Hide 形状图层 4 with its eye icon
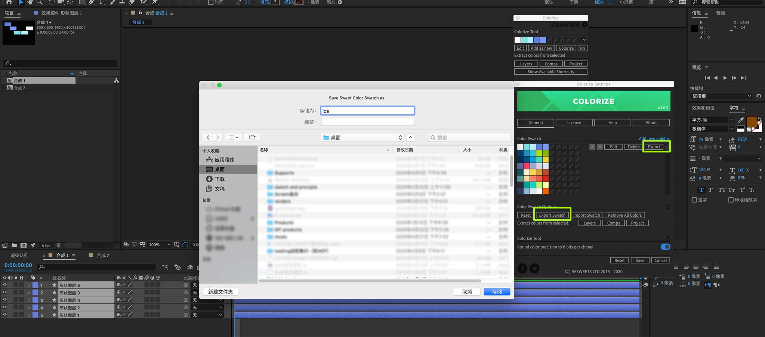Image resolution: width=765 pixels, height=337 pixels. click(x=4, y=300)
